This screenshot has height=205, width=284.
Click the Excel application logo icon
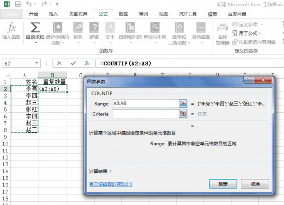tap(7, 4)
